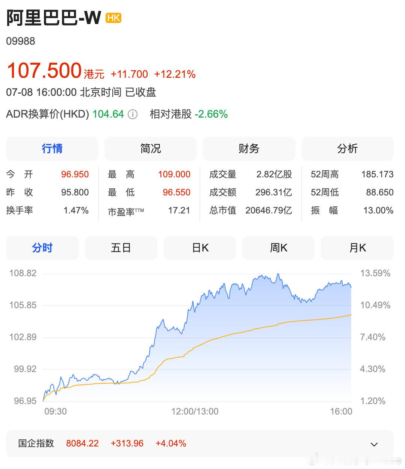
Task: Click the chart axis label 13.59%
Action: click(375, 273)
